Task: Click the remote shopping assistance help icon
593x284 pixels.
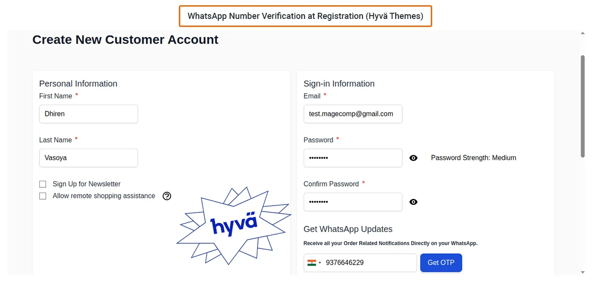Action: point(167,196)
